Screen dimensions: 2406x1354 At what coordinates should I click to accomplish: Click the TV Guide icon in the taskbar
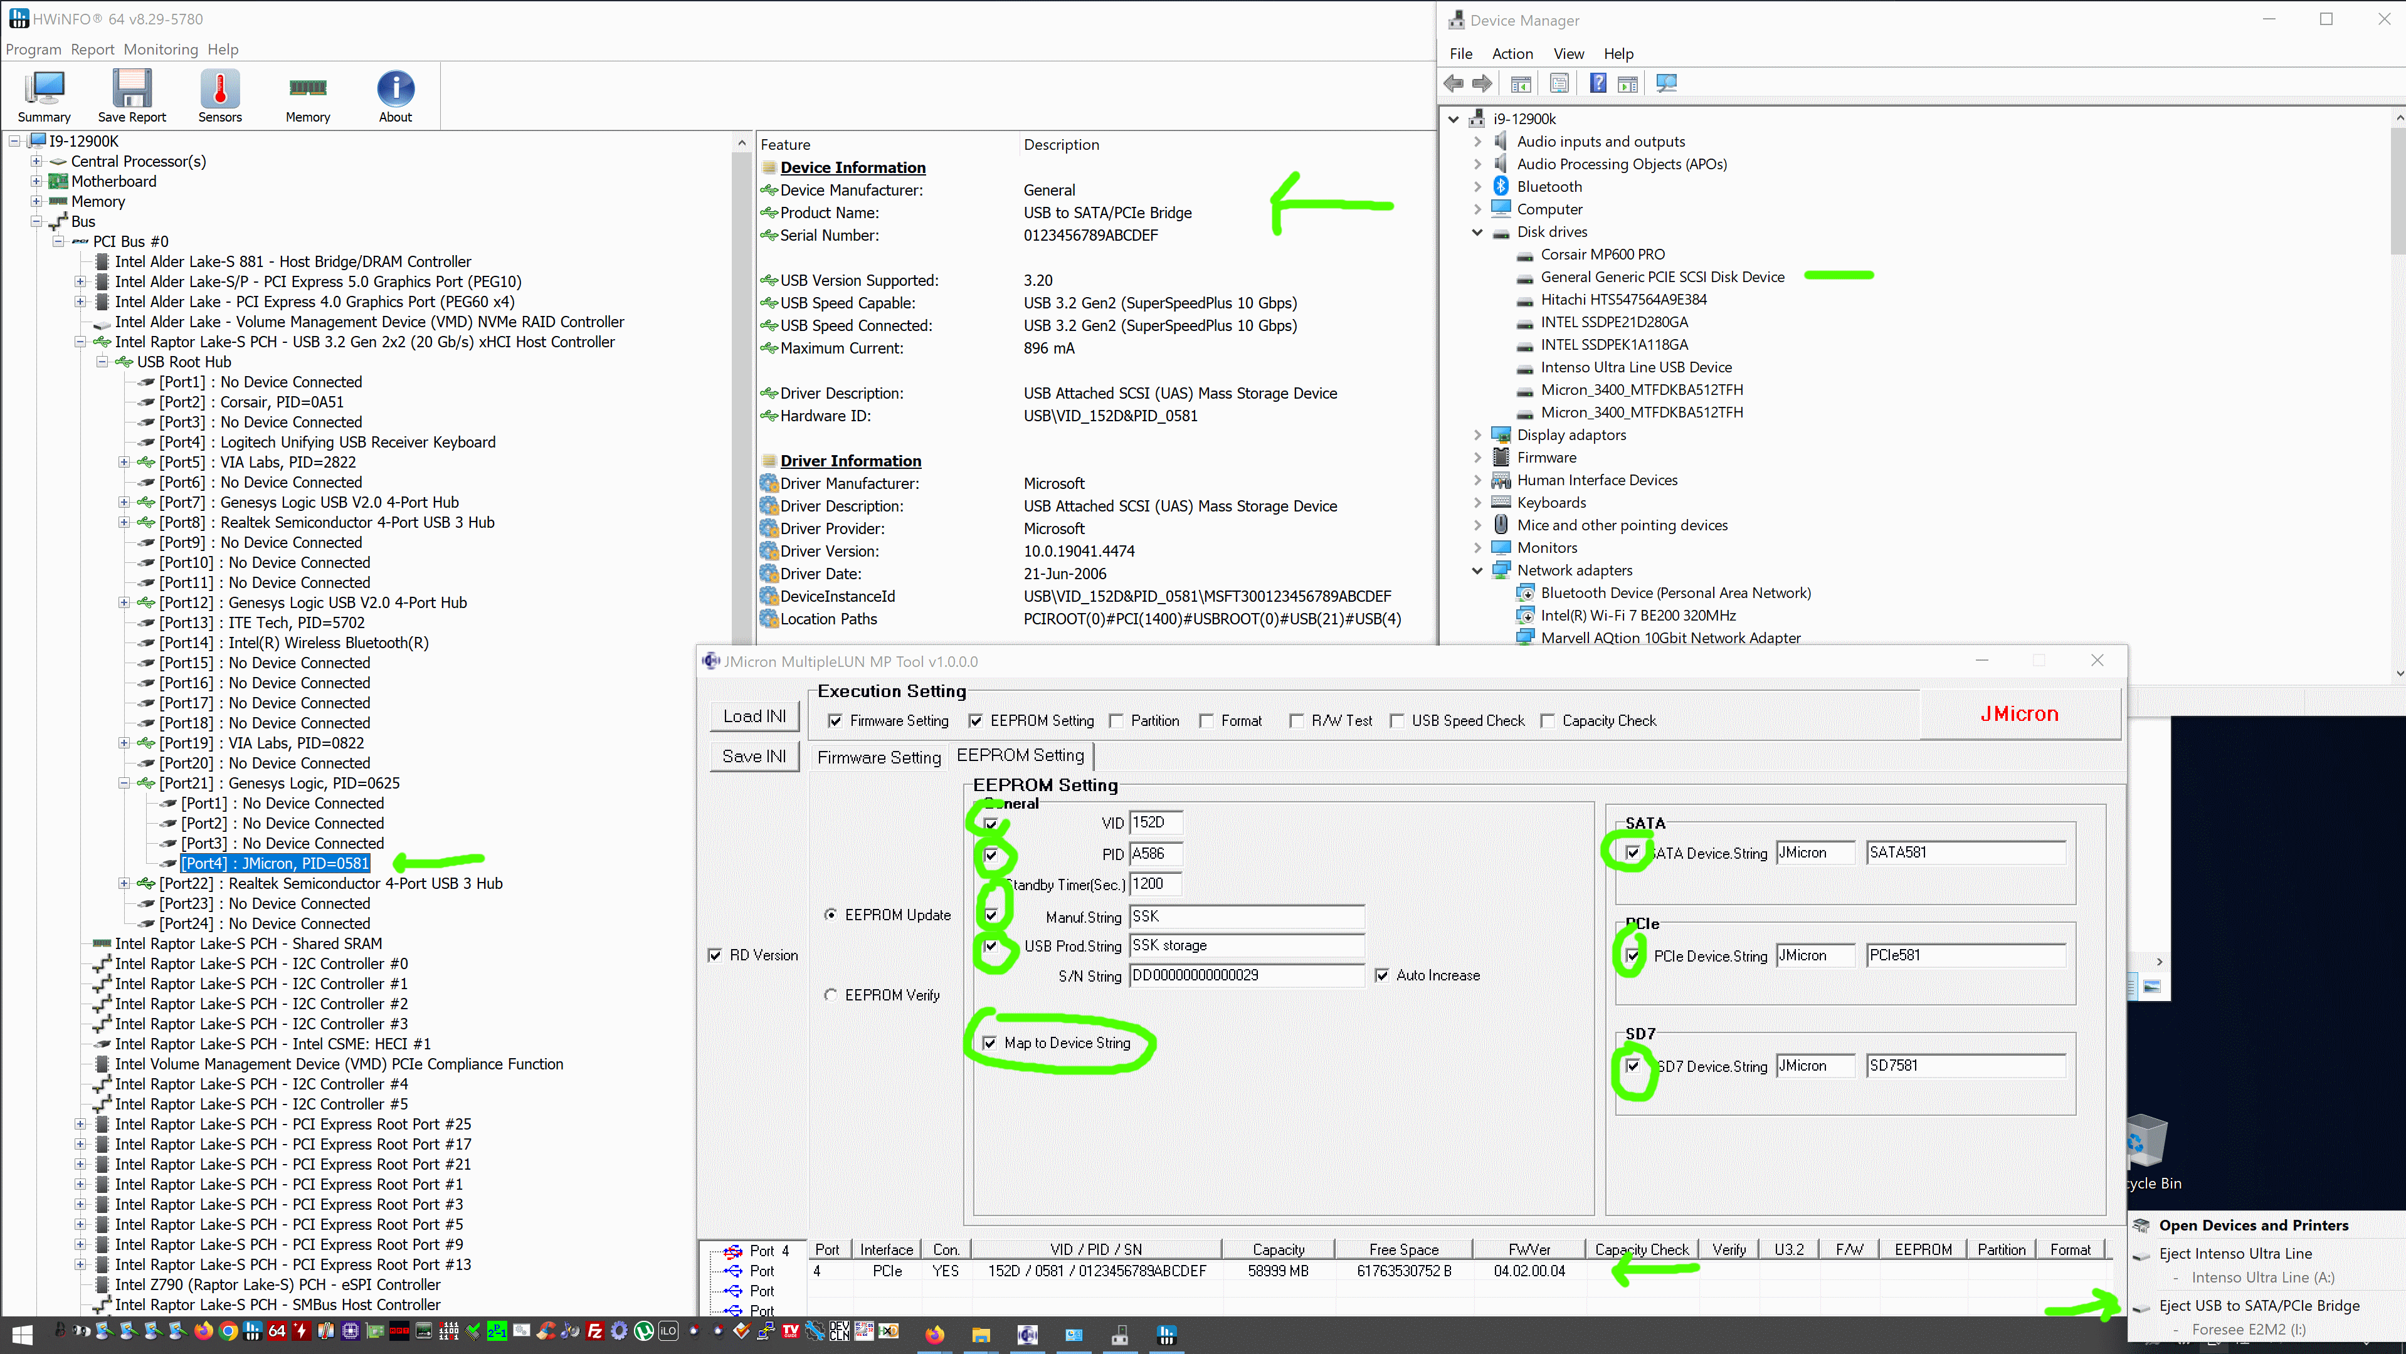(x=790, y=1331)
